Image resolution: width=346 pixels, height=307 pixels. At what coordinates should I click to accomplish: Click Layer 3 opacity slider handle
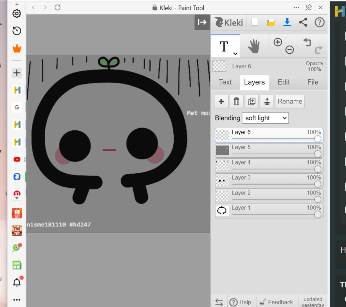pos(318,184)
